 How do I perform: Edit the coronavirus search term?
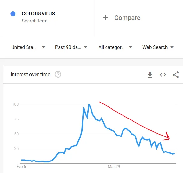coord(38,13)
